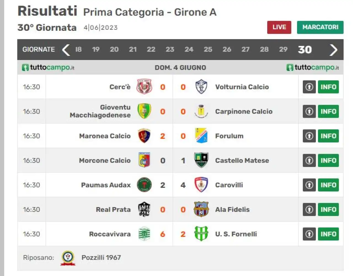353x276 pixels.
Task: Click the U. S. Fornelli green striped crest
Action: [x=201, y=234]
